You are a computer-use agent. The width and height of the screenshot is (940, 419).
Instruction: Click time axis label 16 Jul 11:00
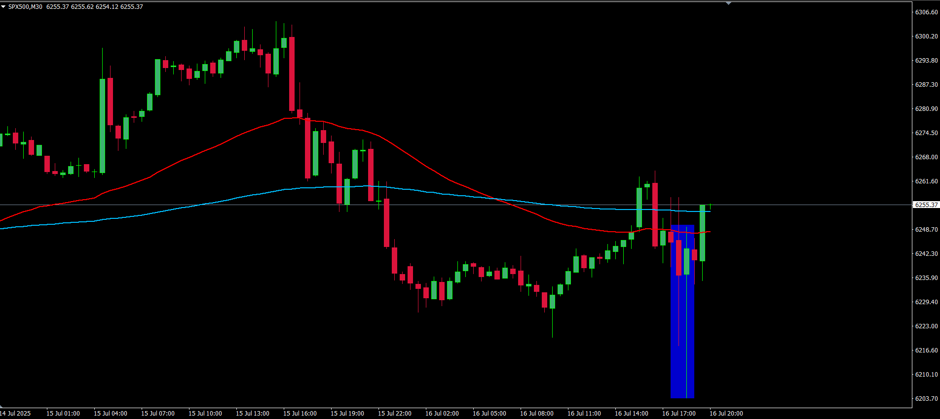tap(584, 414)
